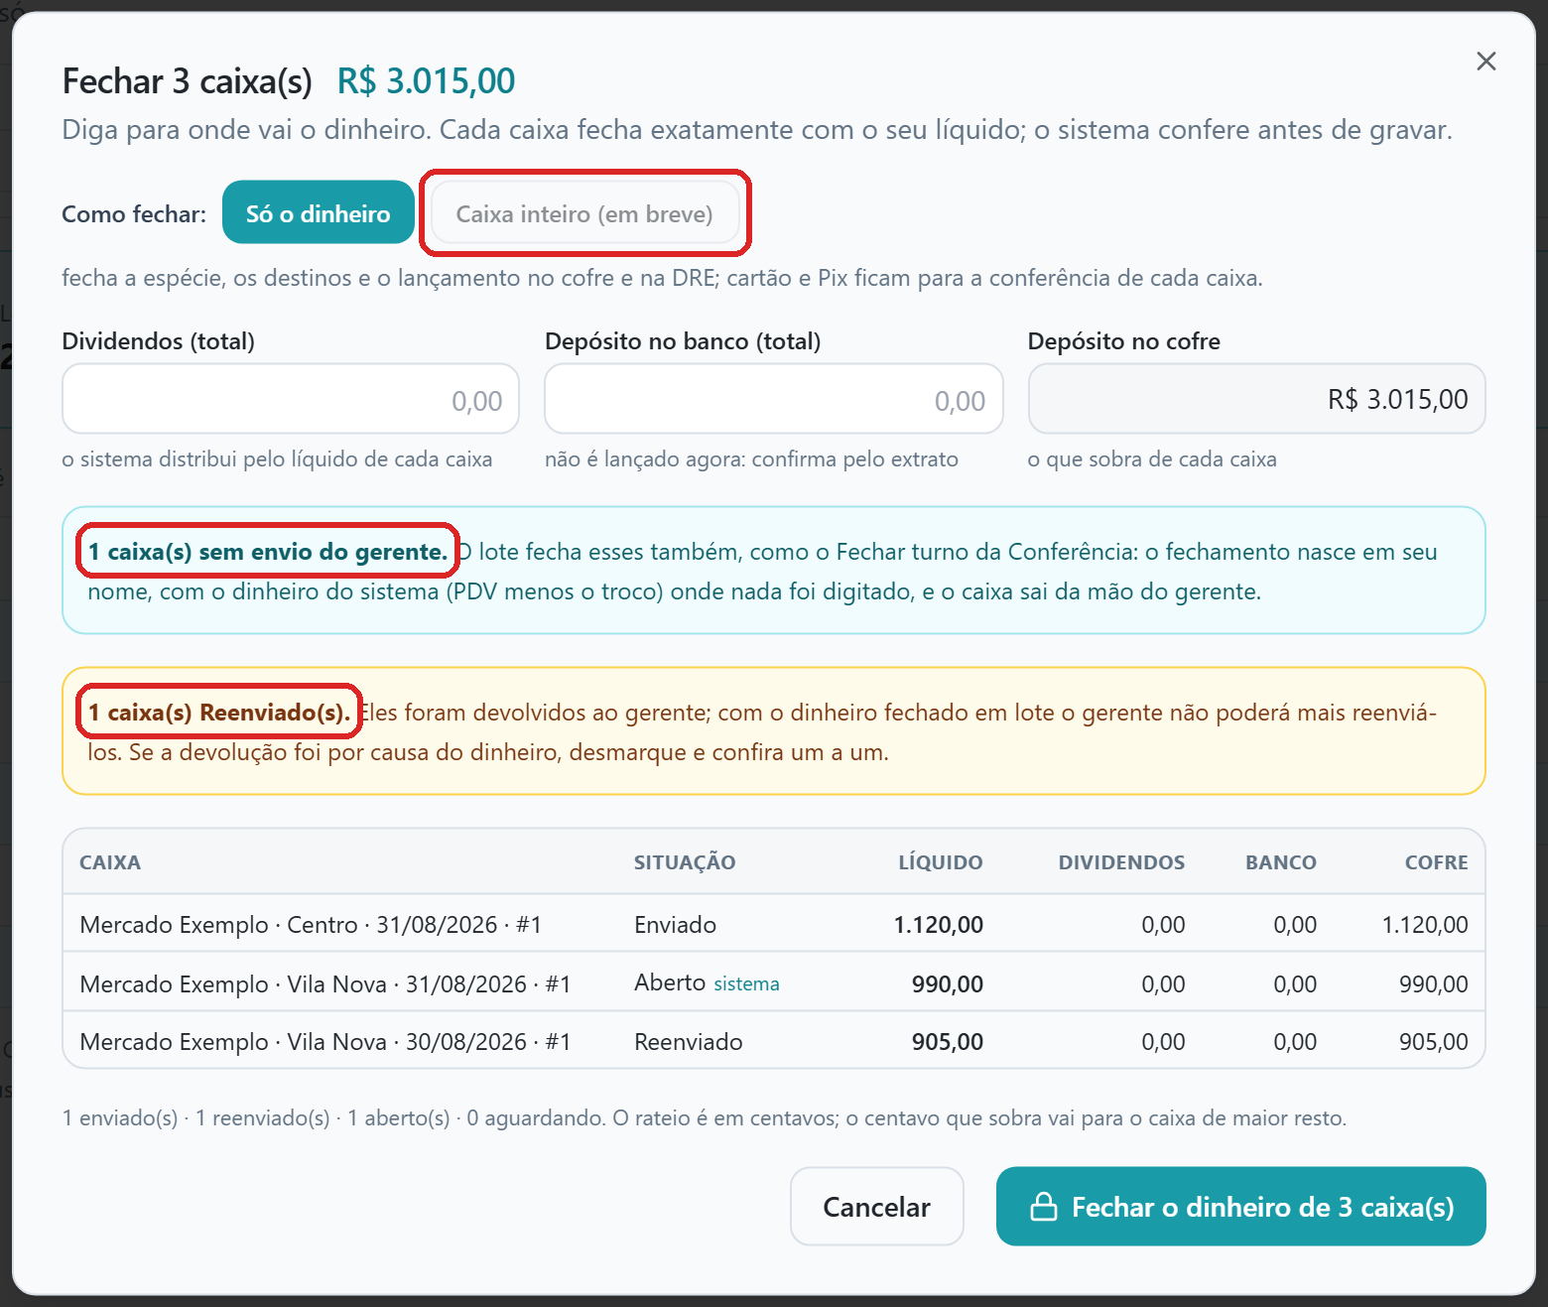
Task: Click the hint 'o que sobra de cada caixa'
Action: [x=1152, y=458]
